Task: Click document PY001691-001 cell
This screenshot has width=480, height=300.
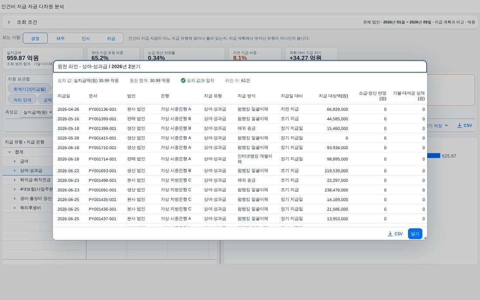Action: [x=103, y=190]
